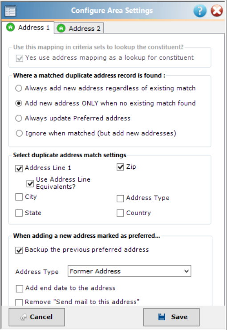Enable the City match checkbox
227x330 pixels.
pos(19,197)
